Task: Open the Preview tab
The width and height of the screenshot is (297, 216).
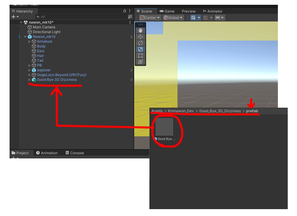Action: pos(189,11)
